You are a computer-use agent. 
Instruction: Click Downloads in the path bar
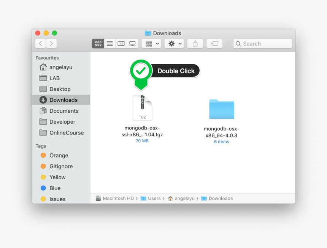217,199
